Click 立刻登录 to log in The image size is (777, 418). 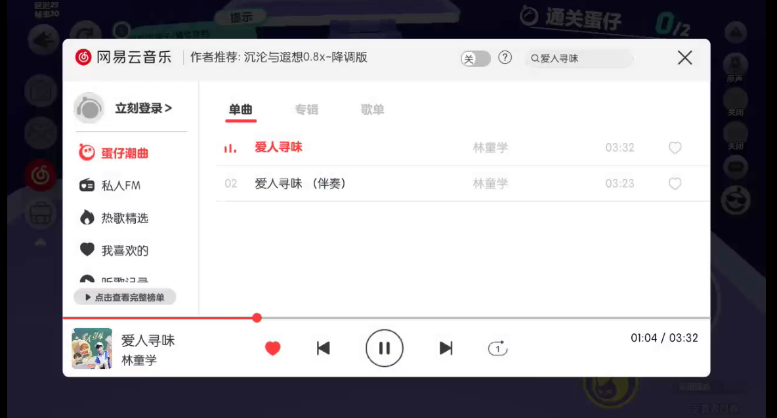[143, 108]
